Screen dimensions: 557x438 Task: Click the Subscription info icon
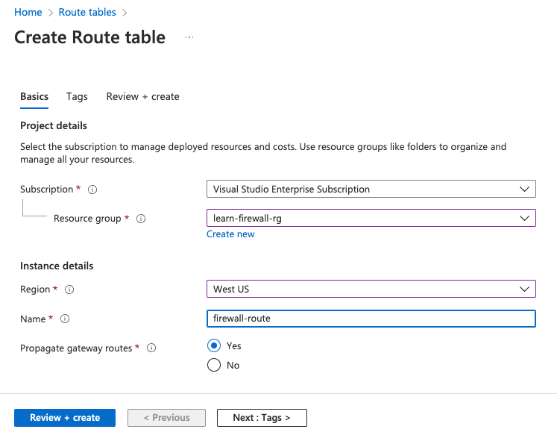point(92,190)
